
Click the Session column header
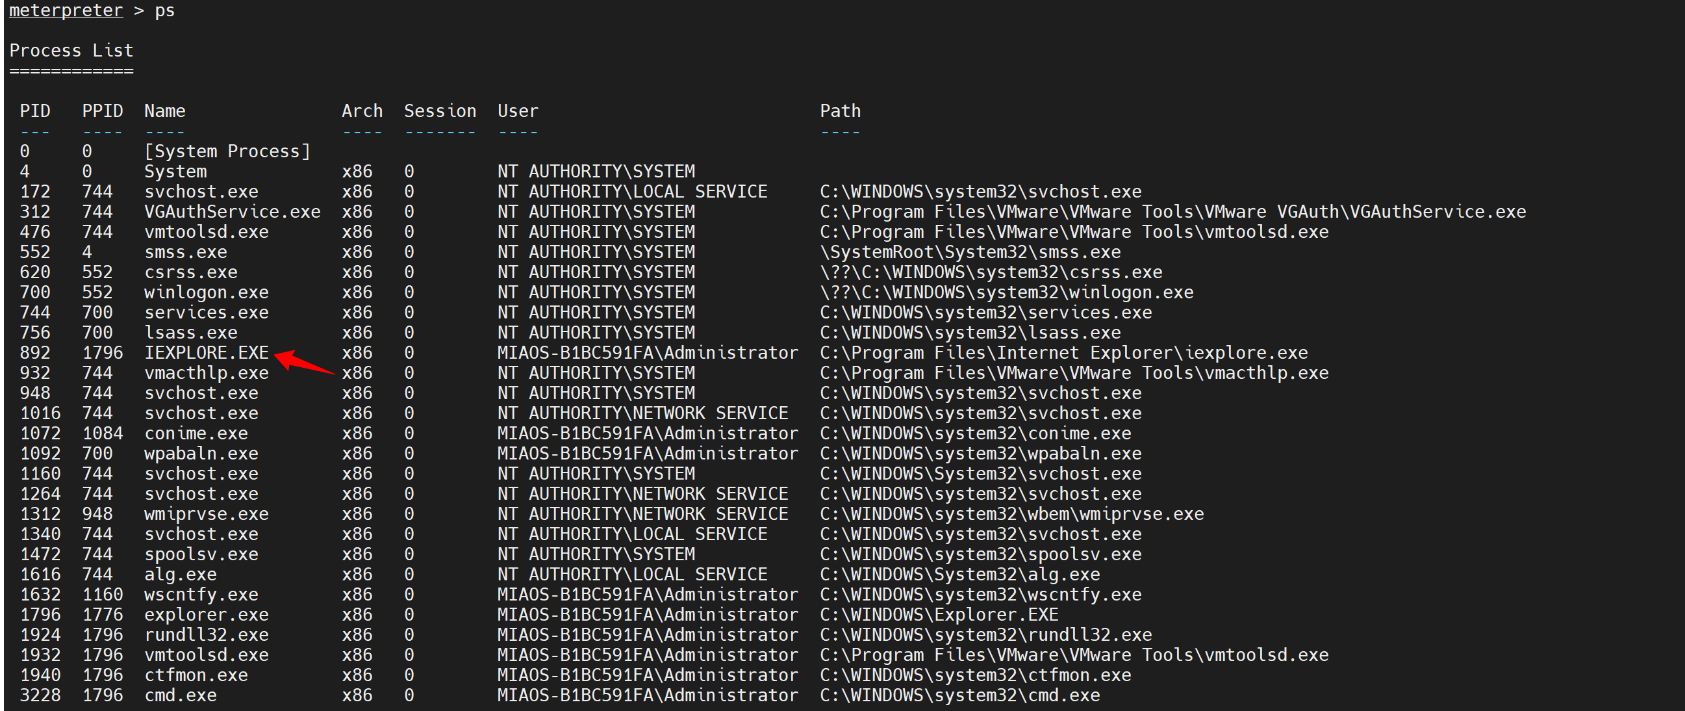(440, 110)
